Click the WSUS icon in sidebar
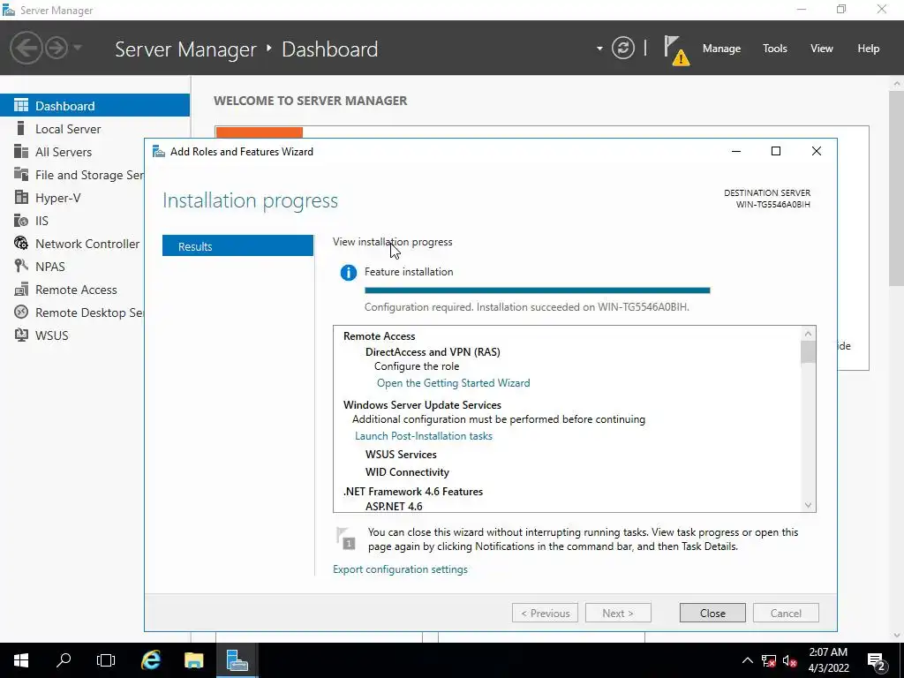The width and height of the screenshot is (904, 678). click(21, 335)
